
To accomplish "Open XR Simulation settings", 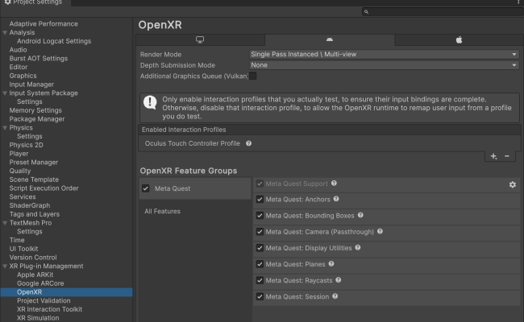I will click(38, 318).
